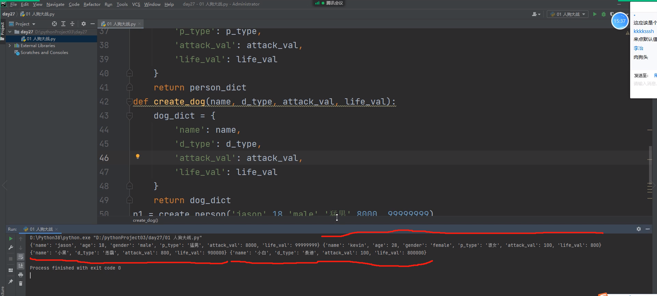Screen dimensions: 657x296
Task: Debug the script using bug icon
Action: click(x=604, y=14)
